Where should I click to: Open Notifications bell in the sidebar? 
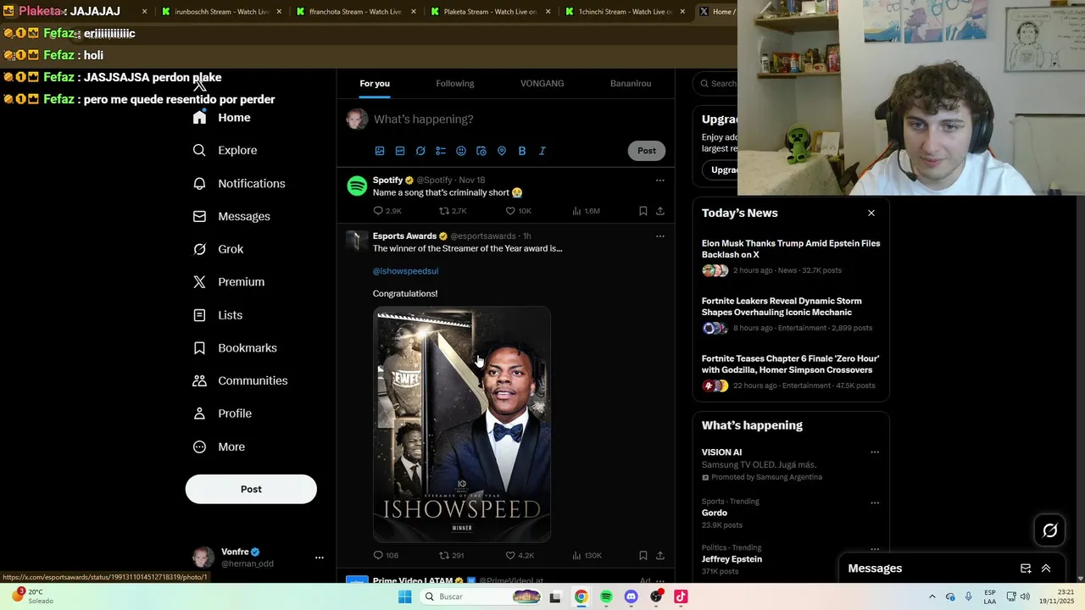[x=240, y=183]
